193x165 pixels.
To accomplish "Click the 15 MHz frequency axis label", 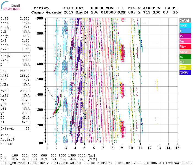I will 177,148.
